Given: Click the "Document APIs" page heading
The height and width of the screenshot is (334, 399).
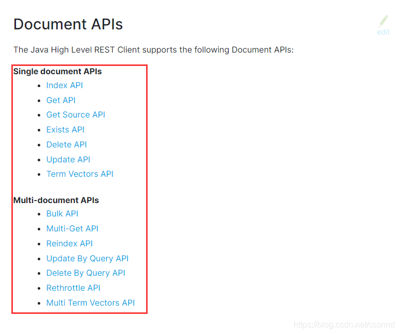Looking at the screenshot, I should (x=68, y=24).
